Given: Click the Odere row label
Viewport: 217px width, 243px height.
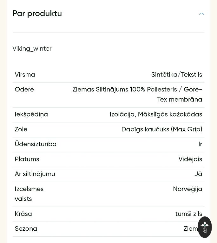Looking at the screenshot, I should click(24, 90).
